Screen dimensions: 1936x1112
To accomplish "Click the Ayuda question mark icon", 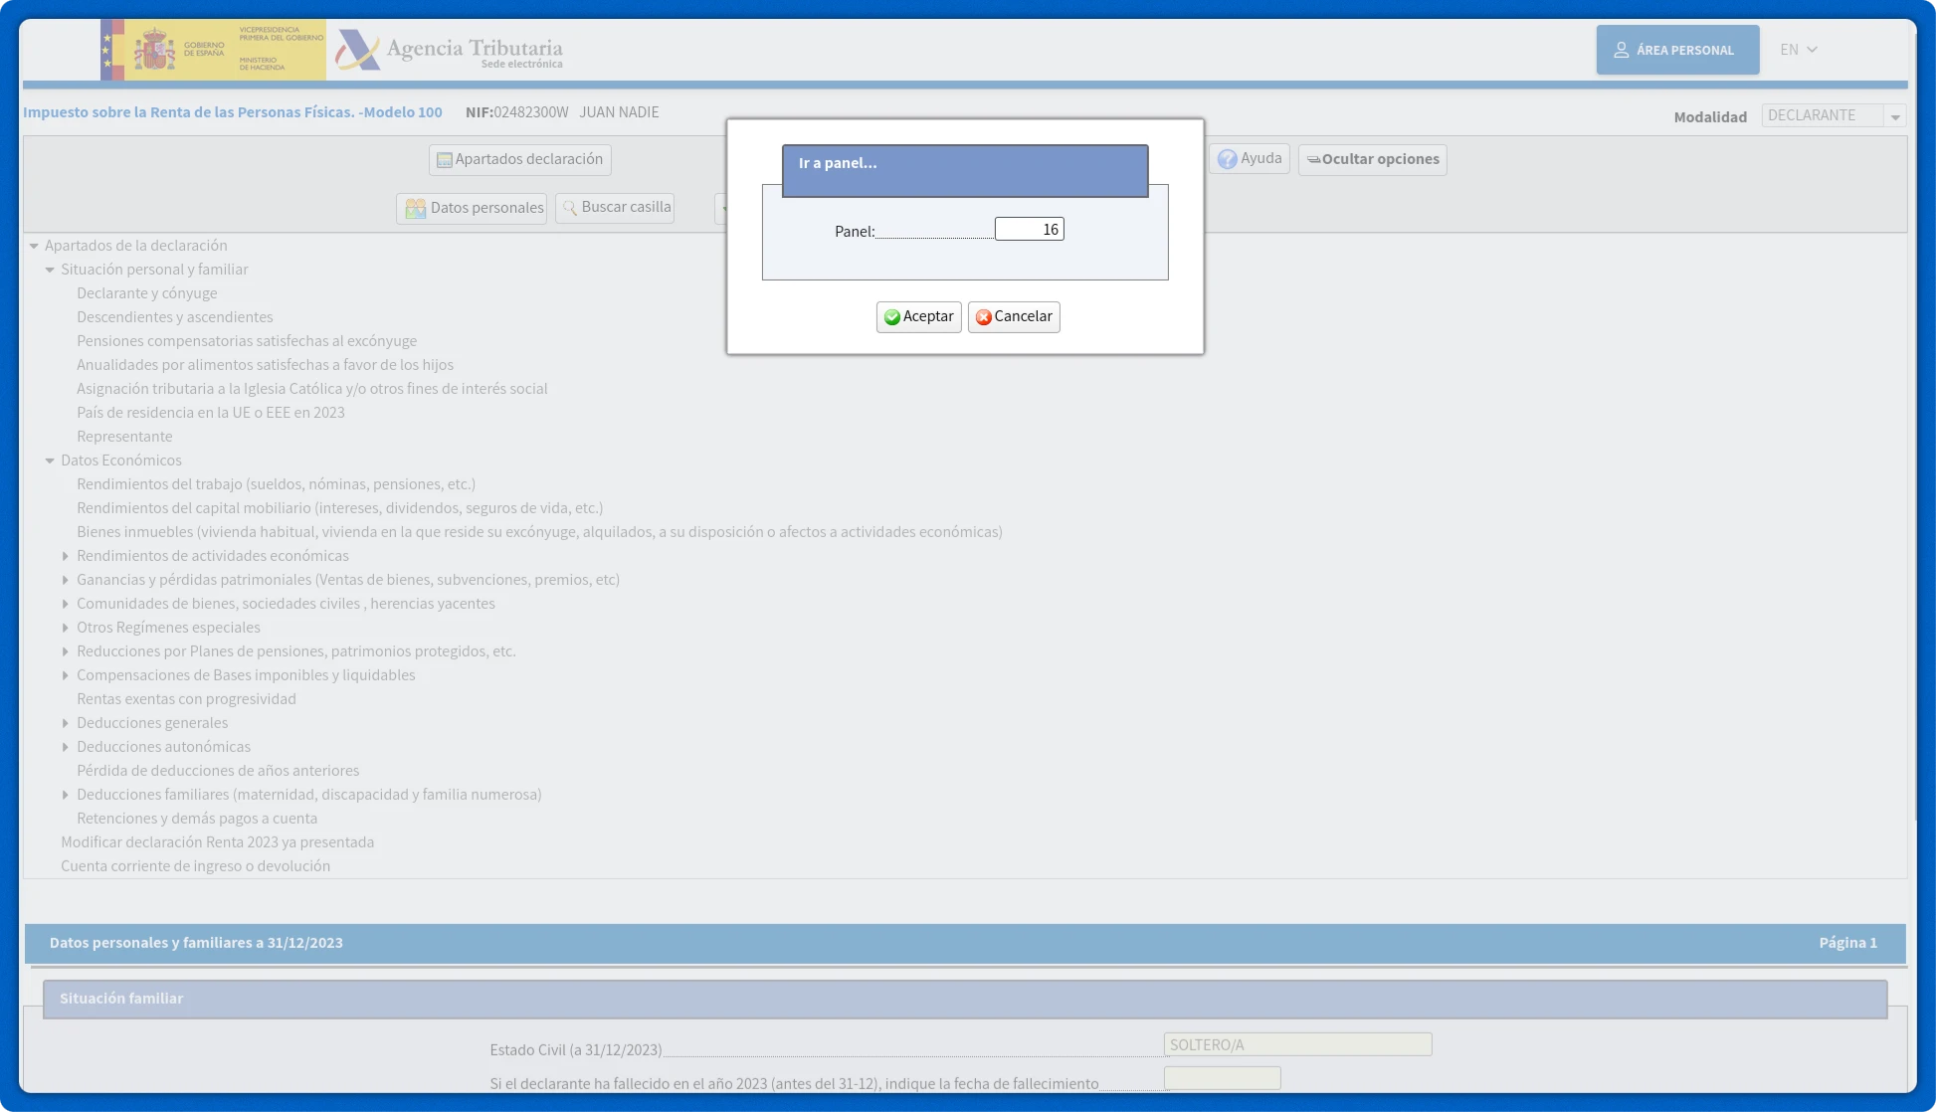I will pos(1227,159).
